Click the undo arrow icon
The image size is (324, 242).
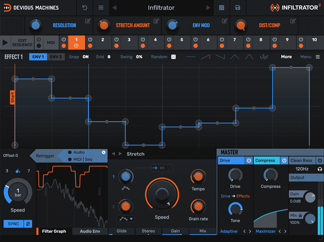pyautogui.click(x=85, y=8)
